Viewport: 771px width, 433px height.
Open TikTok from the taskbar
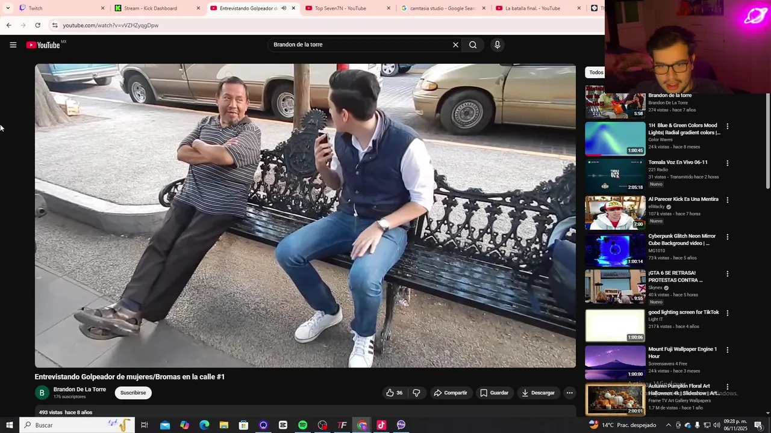381,425
